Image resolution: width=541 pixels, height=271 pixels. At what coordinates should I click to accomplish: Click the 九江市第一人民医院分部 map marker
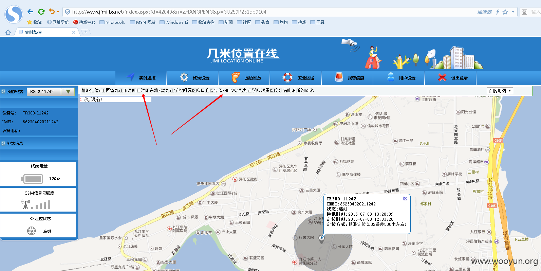coord(295,262)
